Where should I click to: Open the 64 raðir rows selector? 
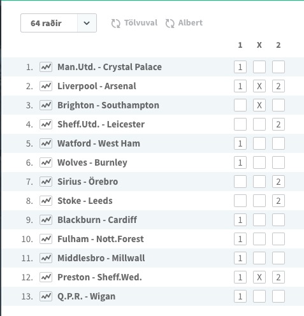click(x=59, y=23)
